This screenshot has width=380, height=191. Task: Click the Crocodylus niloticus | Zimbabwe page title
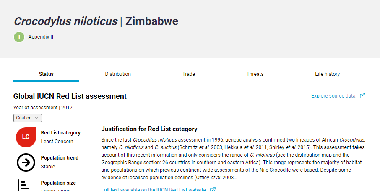96,21
